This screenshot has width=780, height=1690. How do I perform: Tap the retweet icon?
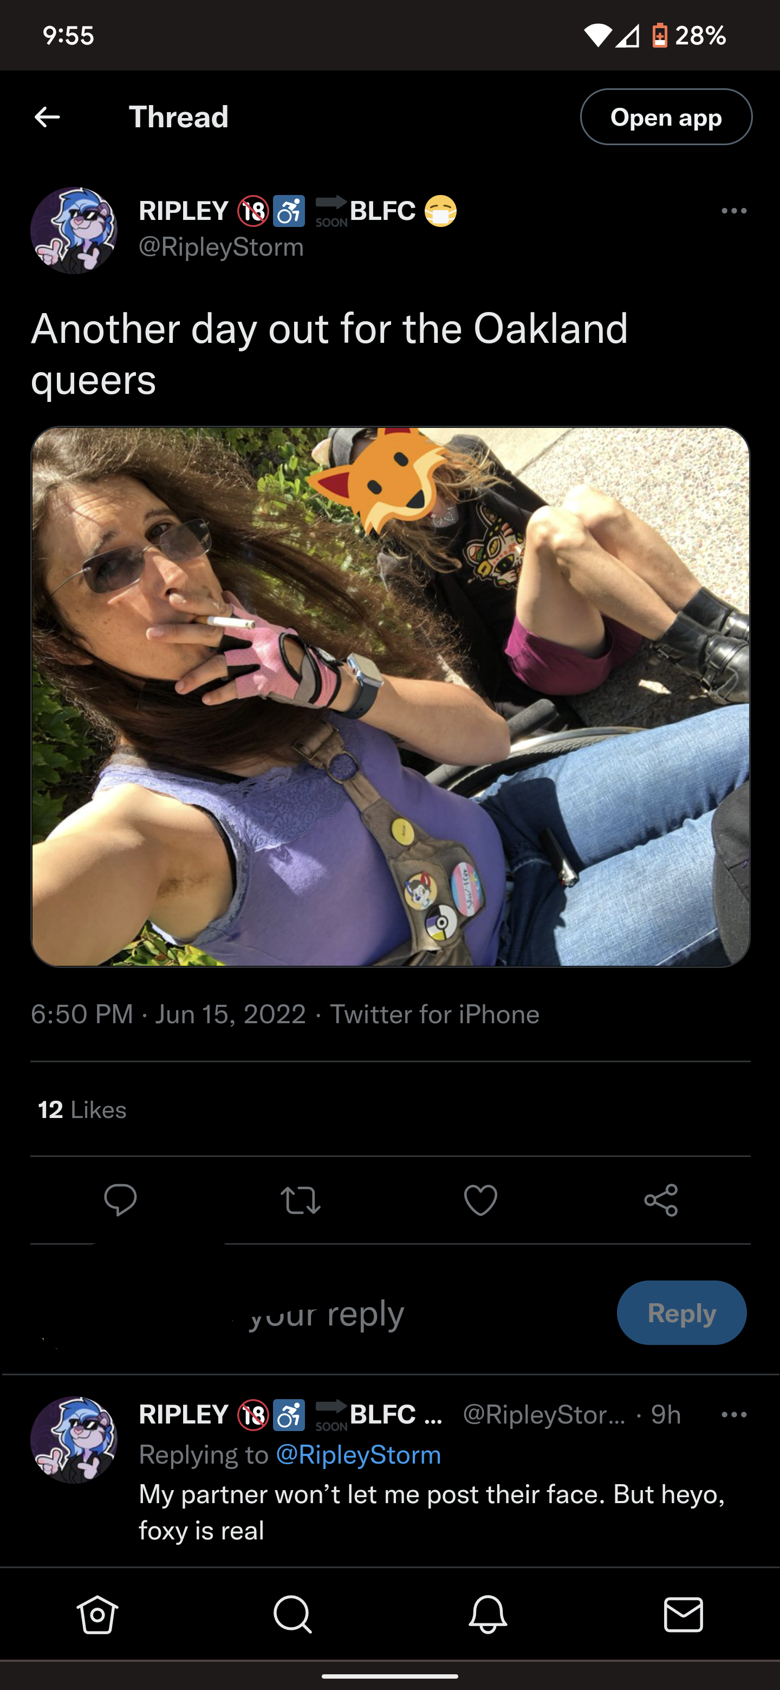point(301,1200)
